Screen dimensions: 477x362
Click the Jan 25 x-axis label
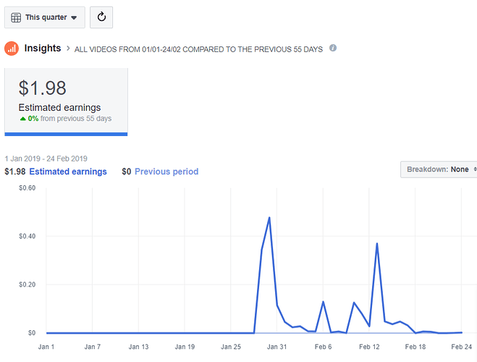click(x=231, y=347)
